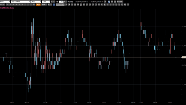Screen dimensions: 186x105
Task: Expand the 登録 dropdown button
Action: tap(44, 5)
